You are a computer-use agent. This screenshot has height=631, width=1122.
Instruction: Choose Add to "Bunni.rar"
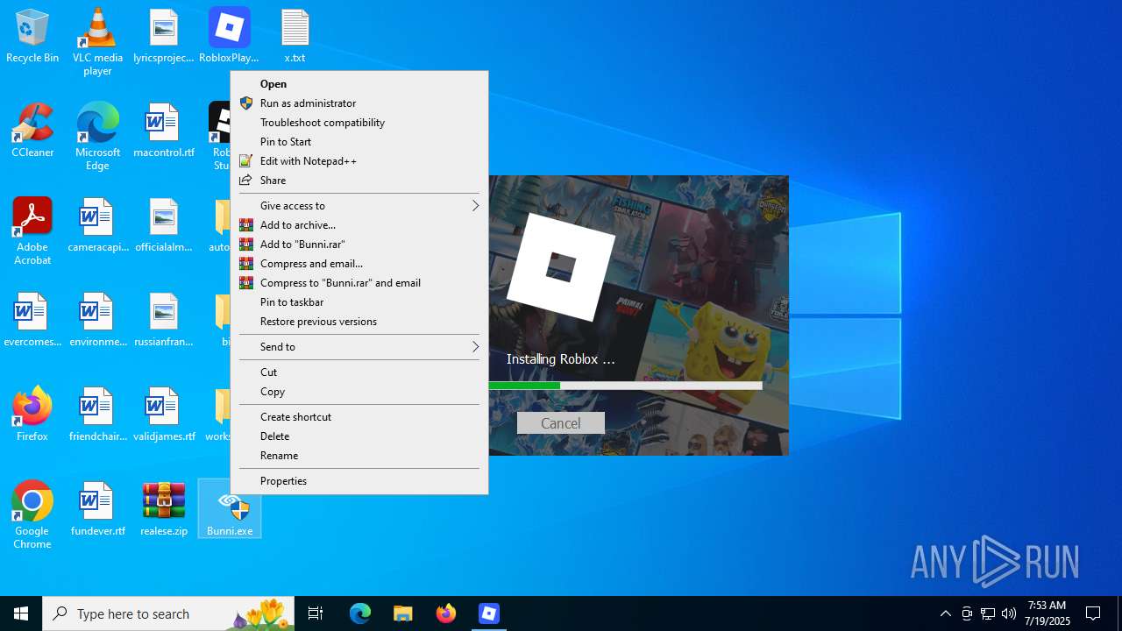359,245
